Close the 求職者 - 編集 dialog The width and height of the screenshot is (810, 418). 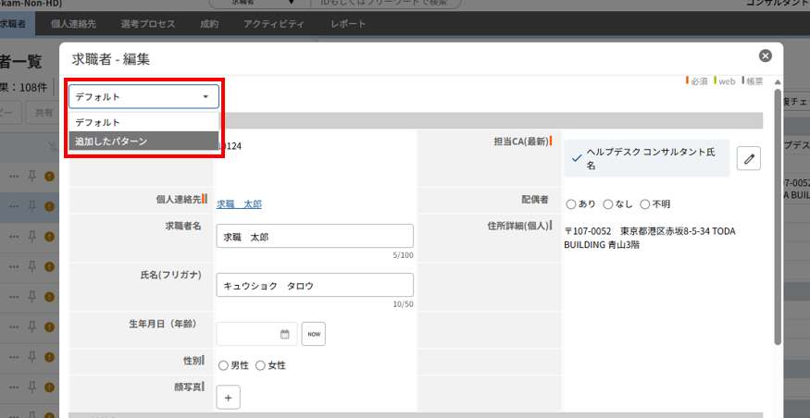tap(765, 56)
